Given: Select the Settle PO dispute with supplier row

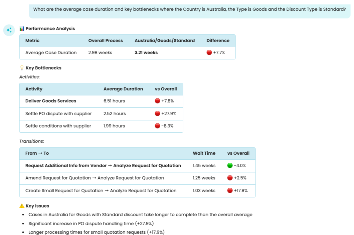Looking at the screenshot, I should tap(58, 114).
